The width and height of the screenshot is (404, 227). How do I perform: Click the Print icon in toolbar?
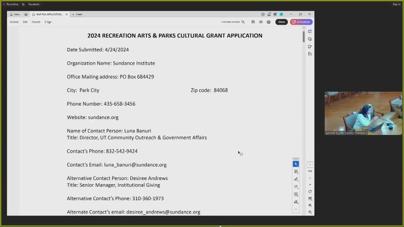(269, 22)
